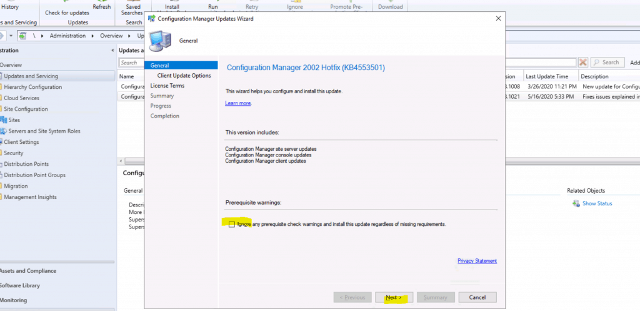Click History in the ribbon
The width and height of the screenshot is (640, 311).
click(x=10, y=7)
